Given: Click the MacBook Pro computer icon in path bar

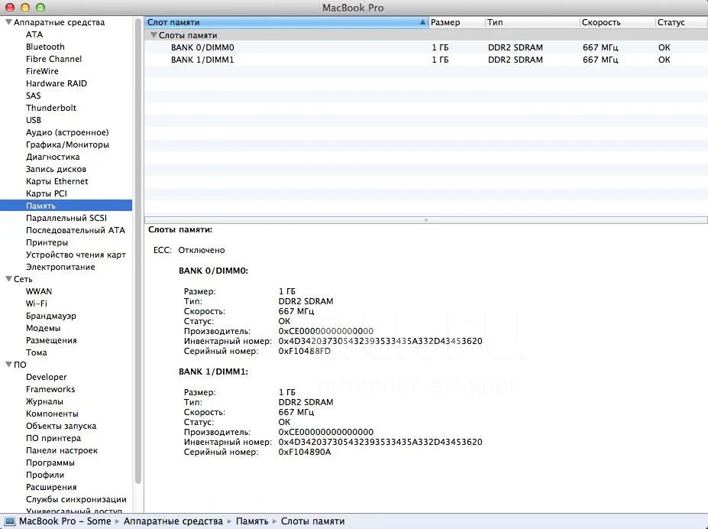Looking at the screenshot, I should pos(10,521).
